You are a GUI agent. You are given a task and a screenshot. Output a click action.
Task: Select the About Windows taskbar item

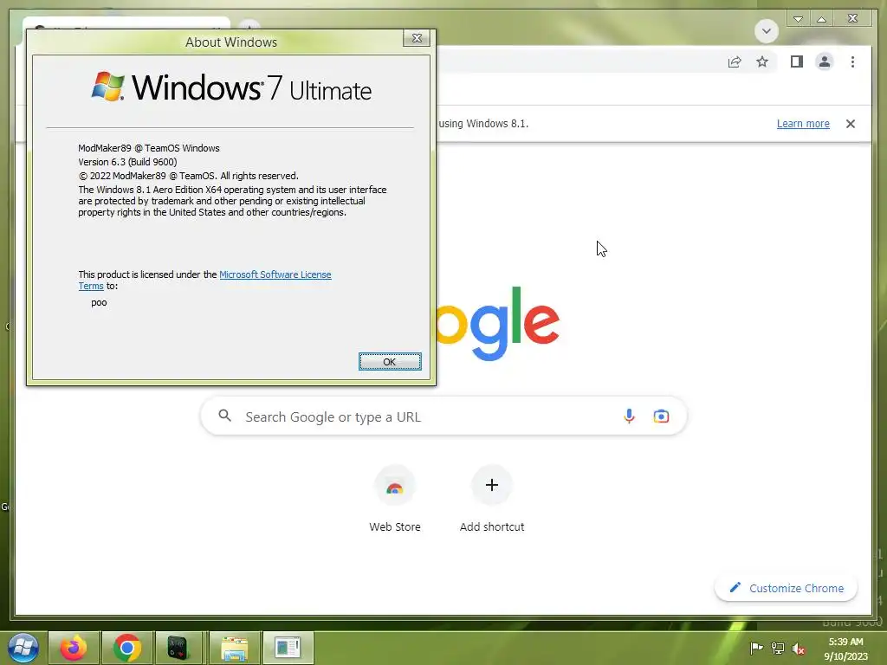click(288, 648)
